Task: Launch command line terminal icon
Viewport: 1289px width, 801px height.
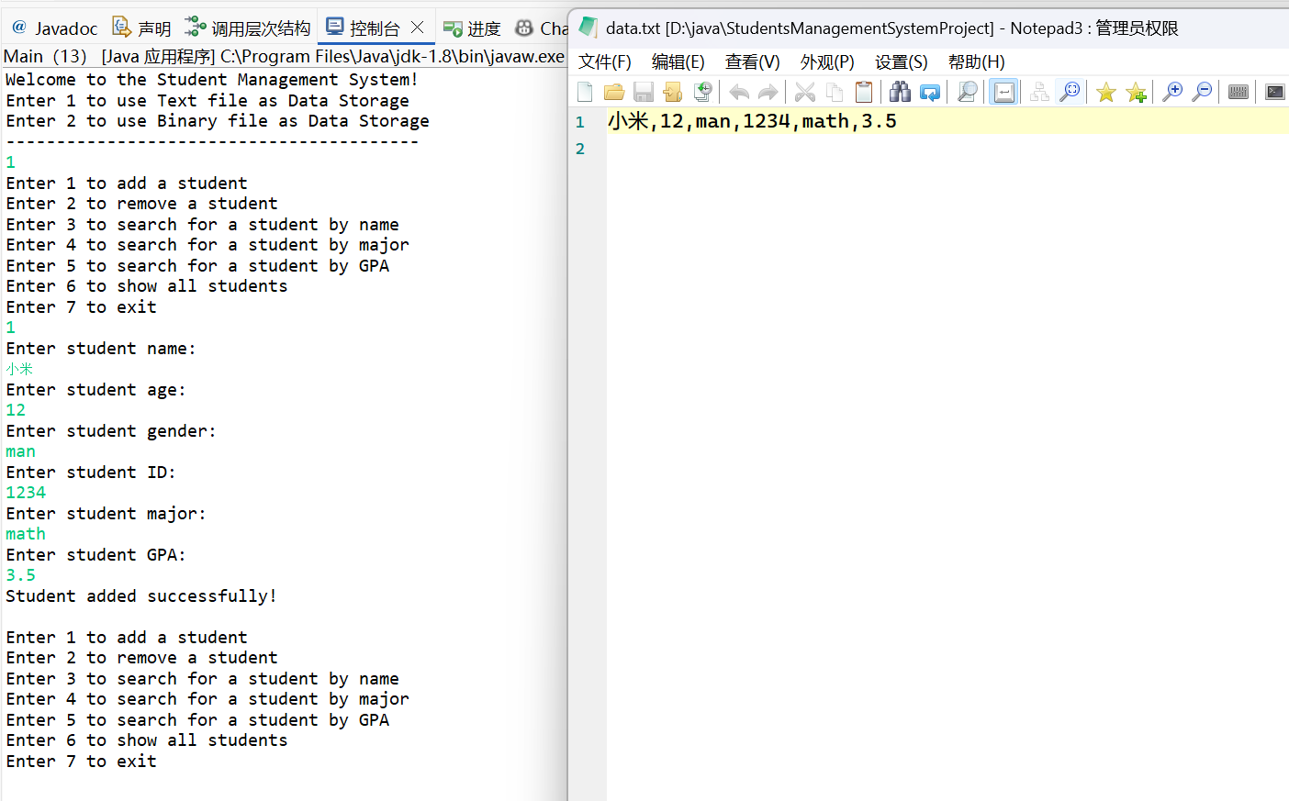Action: 1275,92
